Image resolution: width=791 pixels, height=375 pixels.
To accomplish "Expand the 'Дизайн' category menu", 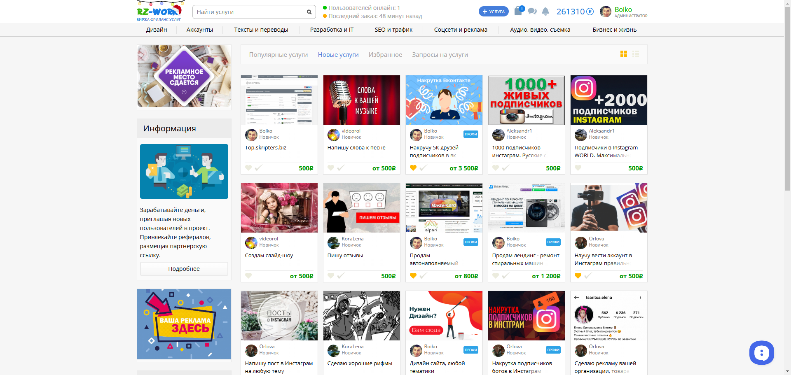I will [157, 30].
